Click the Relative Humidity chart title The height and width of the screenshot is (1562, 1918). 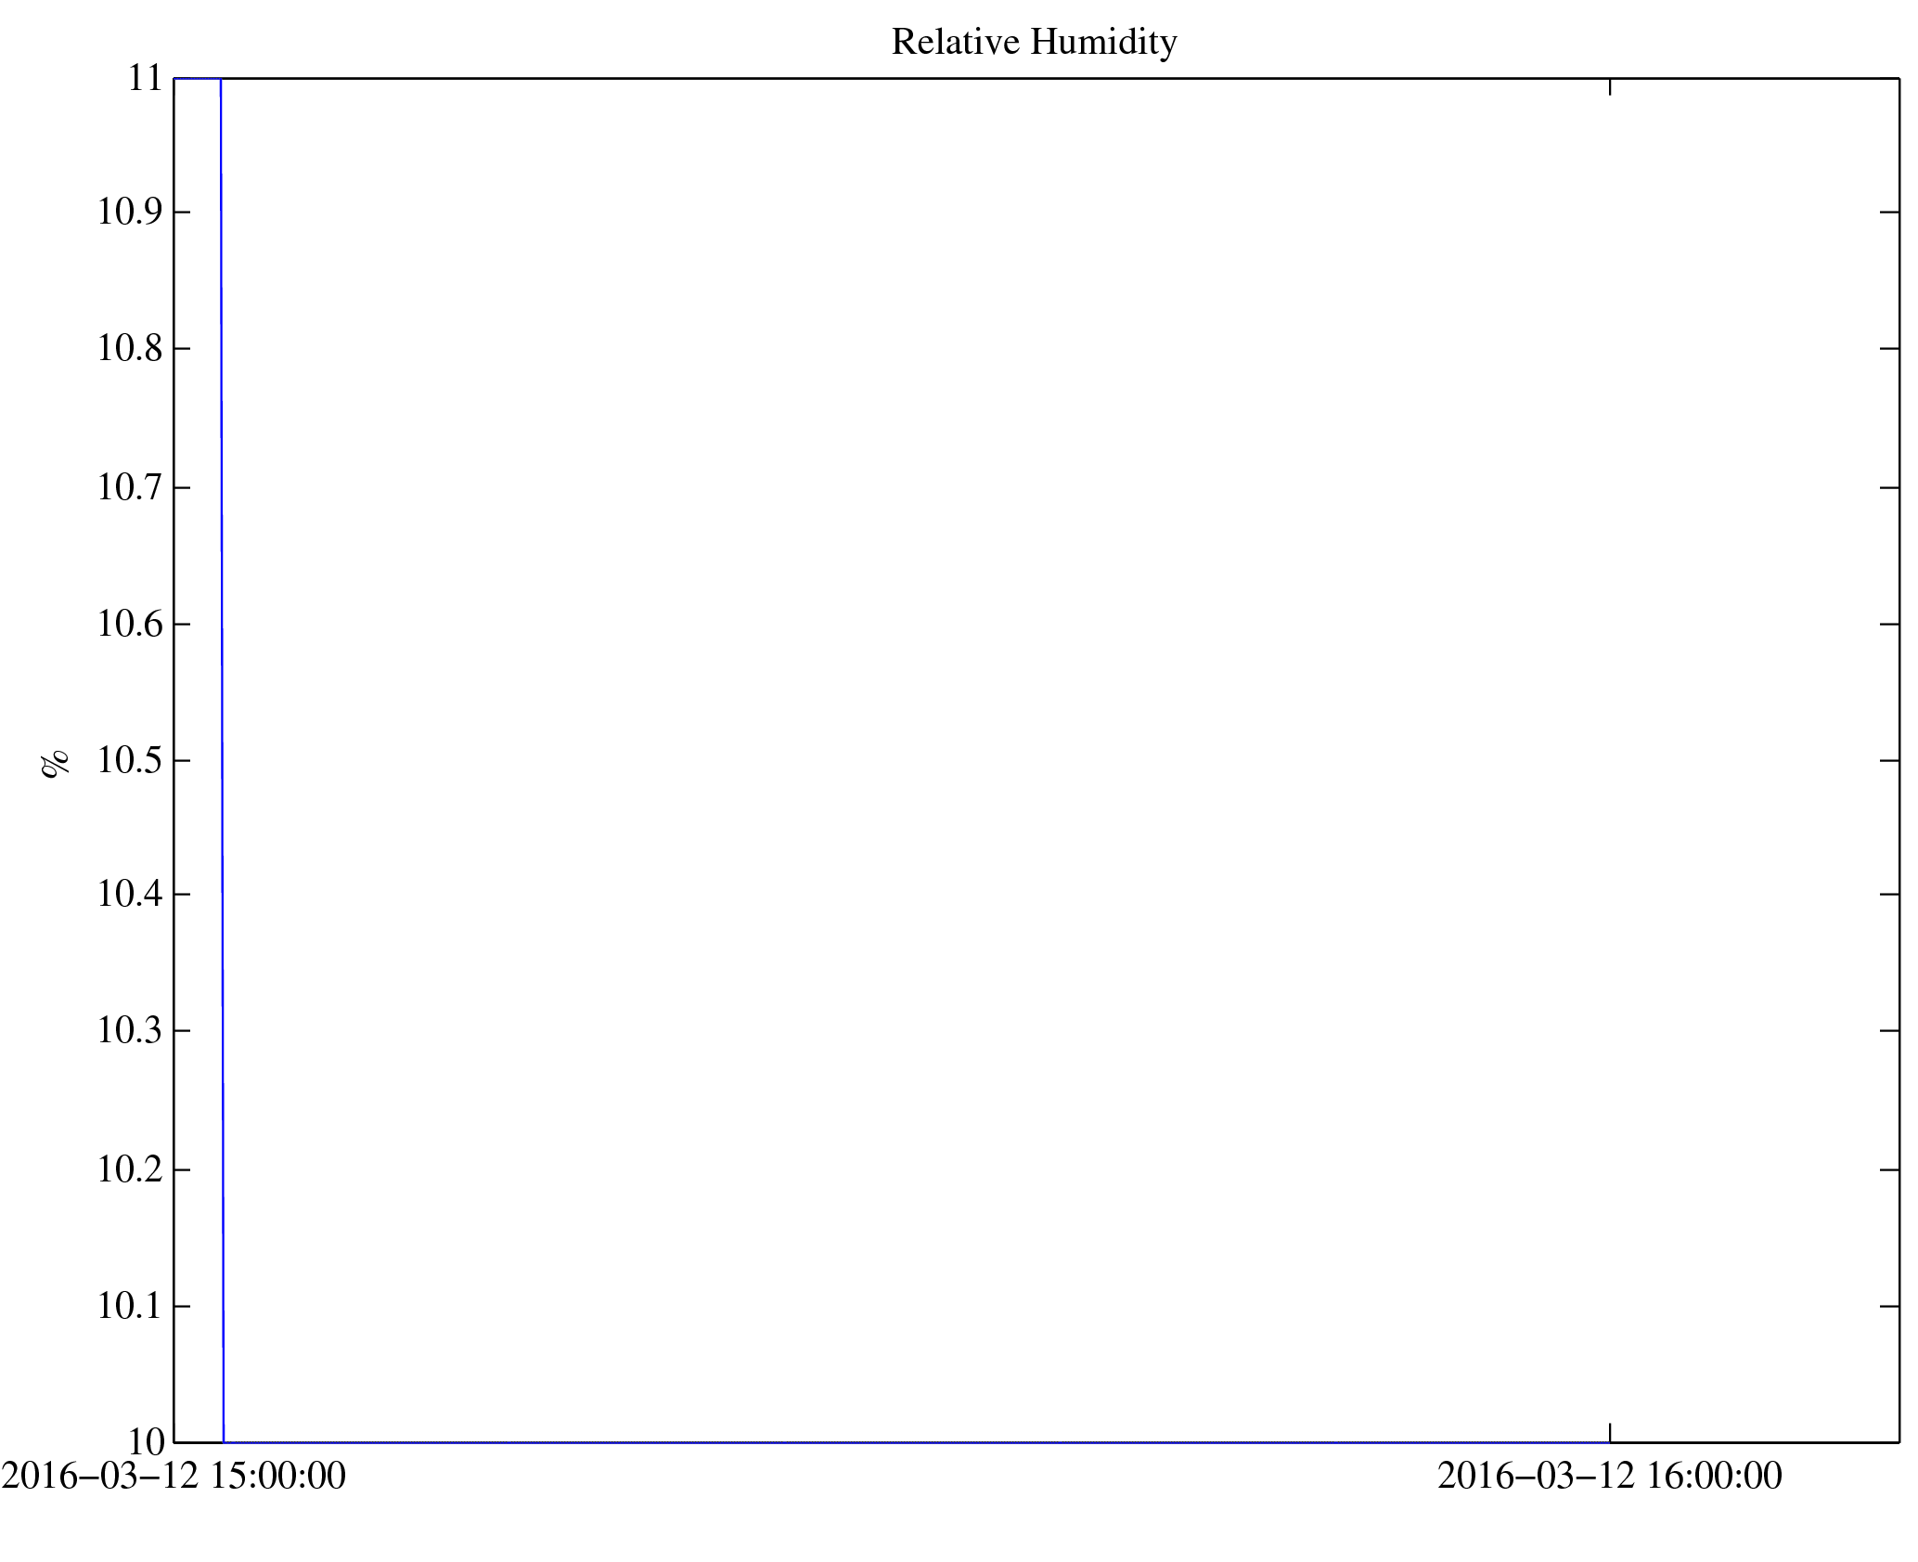click(x=1034, y=43)
